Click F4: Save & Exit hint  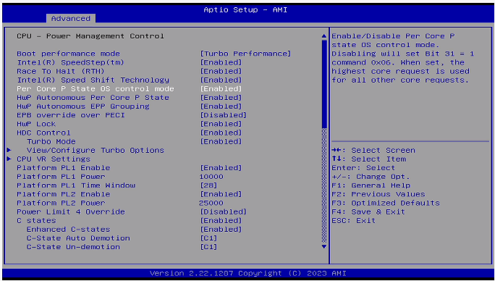click(x=368, y=211)
